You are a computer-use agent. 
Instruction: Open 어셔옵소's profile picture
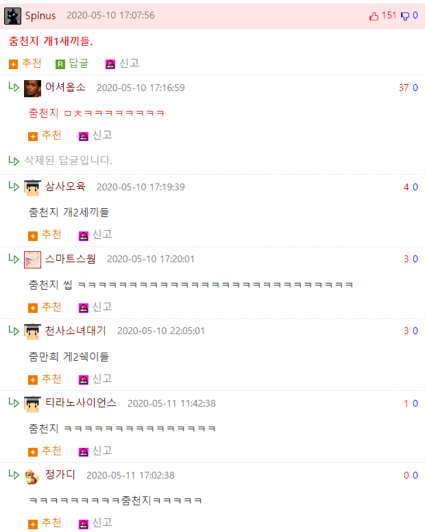(33, 88)
